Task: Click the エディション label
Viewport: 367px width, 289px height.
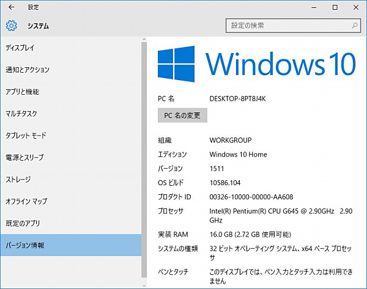Action: click(172, 155)
